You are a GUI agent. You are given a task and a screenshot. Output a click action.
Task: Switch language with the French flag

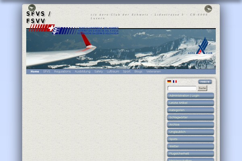click(175, 81)
